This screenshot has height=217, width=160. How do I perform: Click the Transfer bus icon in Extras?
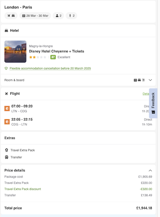pos(7,157)
